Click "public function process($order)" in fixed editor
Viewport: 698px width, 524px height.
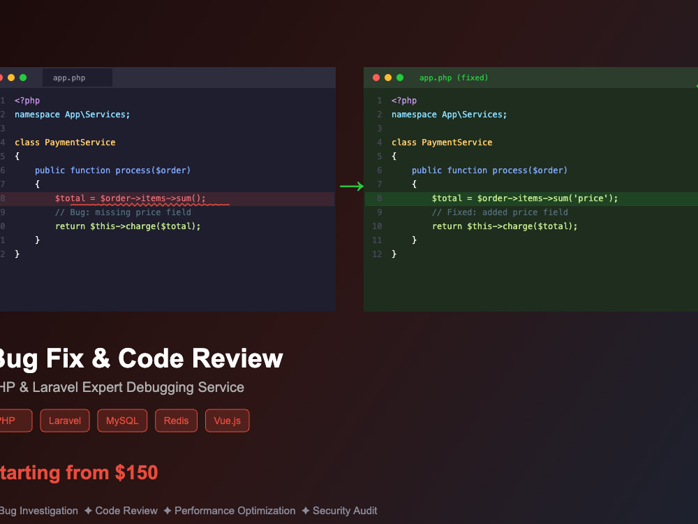[490, 170]
